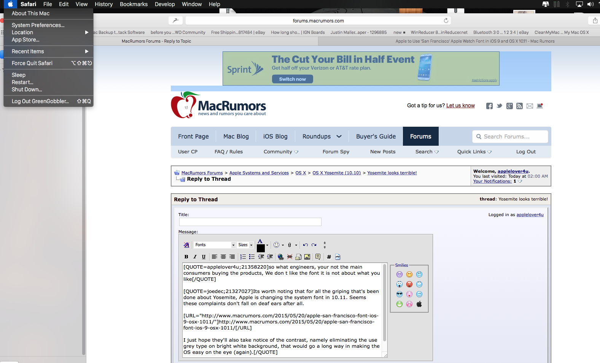This screenshot has height=363, width=600.
Task: Open MacRumors Twitter bird icon
Action: pyautogui.click(x=500, y=106)
